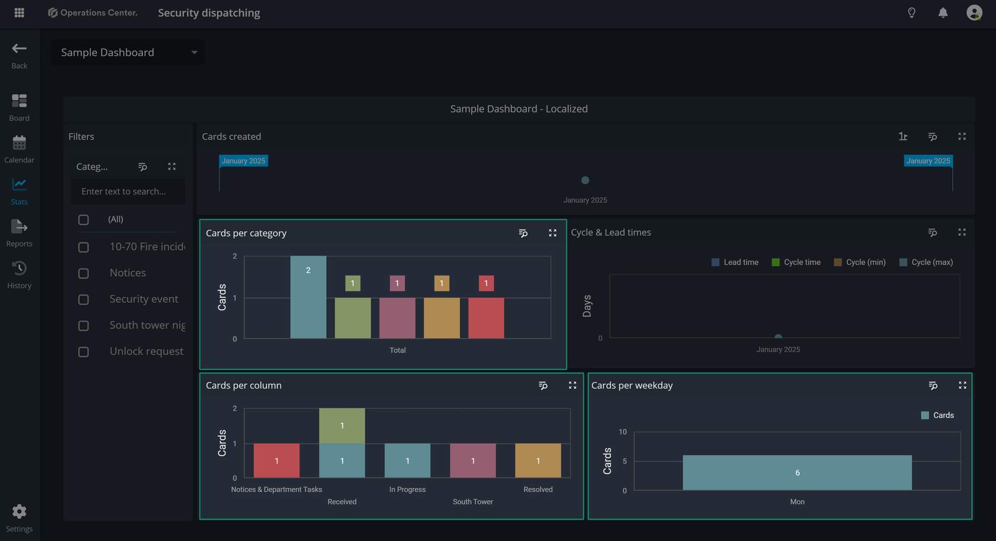Maximize the Cards per weekday panel
Image resolution: width=996 pixels, height=541 pixels.
[x=962, y=386]
